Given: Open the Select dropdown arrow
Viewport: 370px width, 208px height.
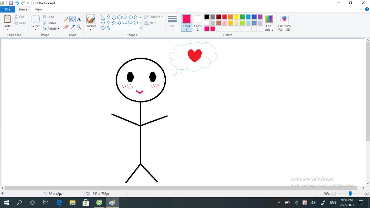Looking at the screenshot, I should pyautogui.click(x=36, y=30).
